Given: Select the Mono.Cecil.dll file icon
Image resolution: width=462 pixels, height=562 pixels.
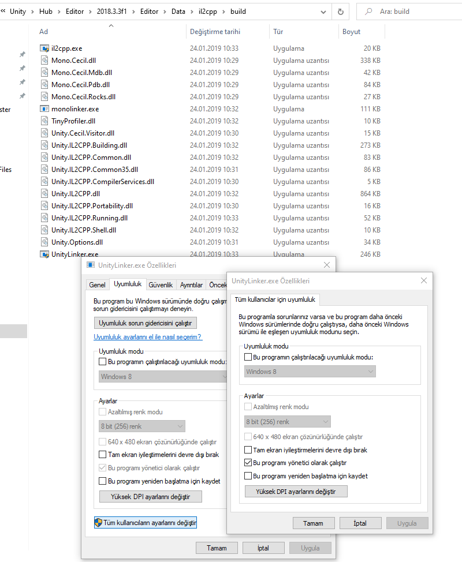Looking at the screenshot, I should [x=44, y=61].
